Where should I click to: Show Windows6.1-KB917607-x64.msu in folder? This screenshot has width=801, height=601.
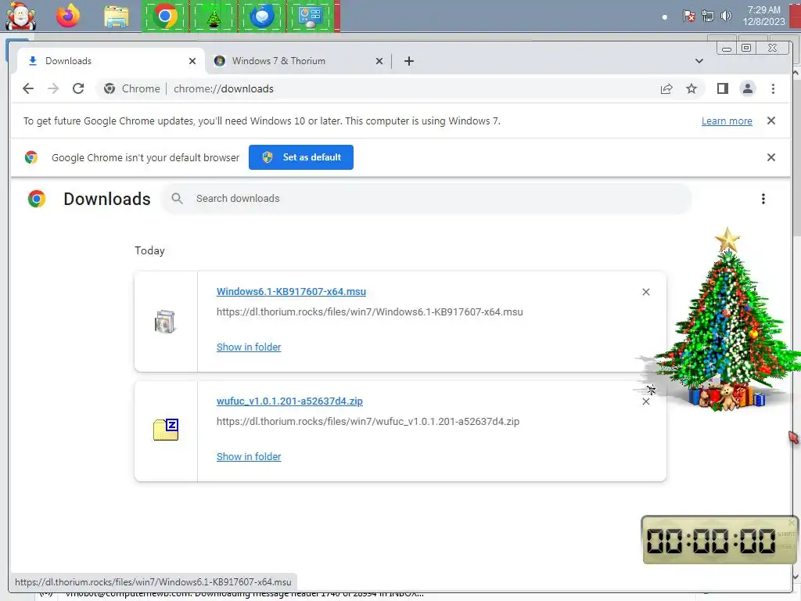pyautogui.click(x=249, y=347)
